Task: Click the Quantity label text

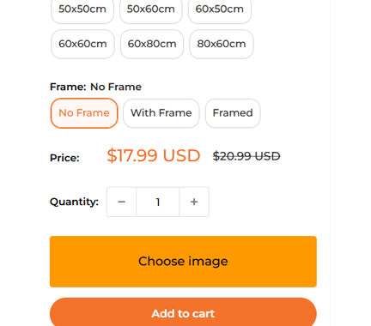Action: (74, 202)
